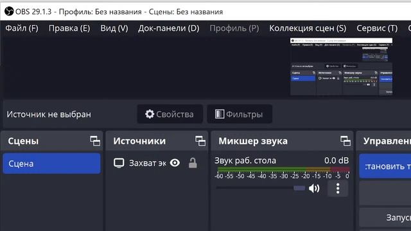Click the preview thumbnail of the captured screen
This screenshot has width=411, height=231.
coord(341,67)
